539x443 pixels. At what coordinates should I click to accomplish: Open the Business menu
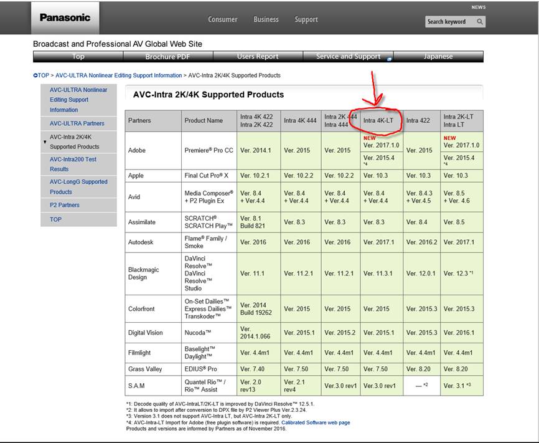[266, 19]
